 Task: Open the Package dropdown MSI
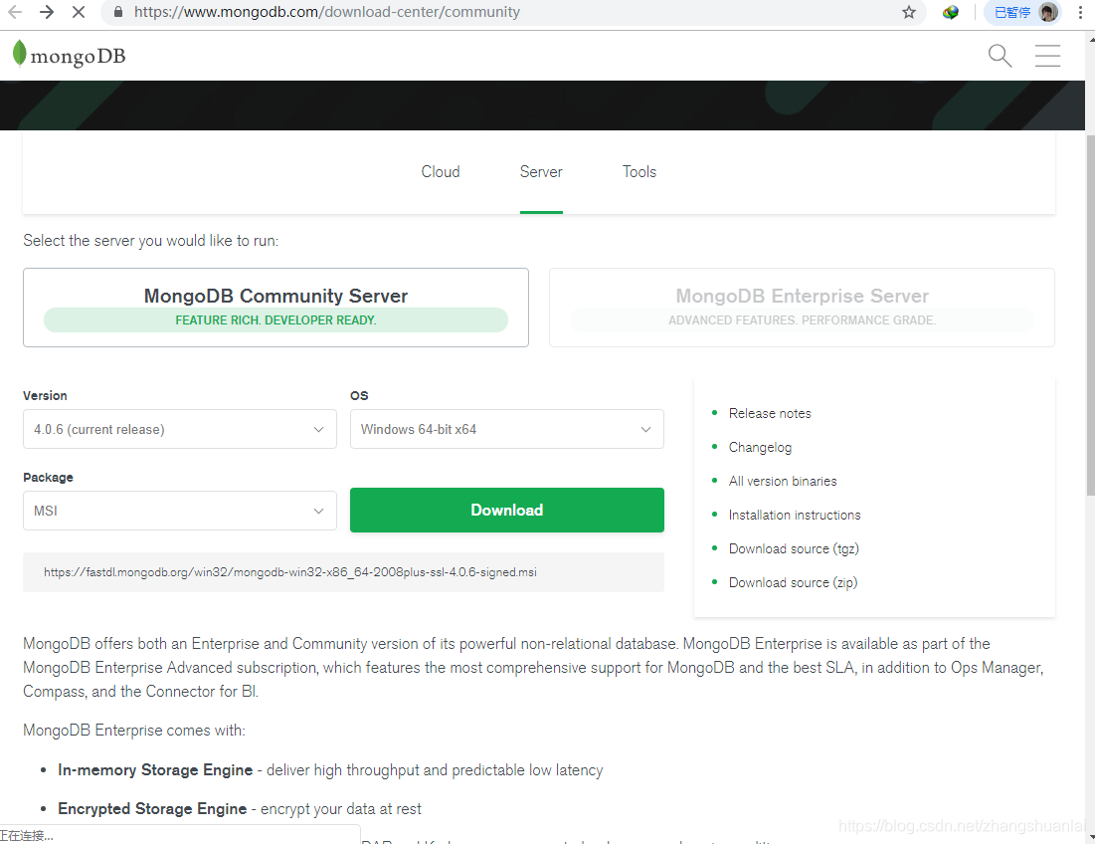(179, 511)
